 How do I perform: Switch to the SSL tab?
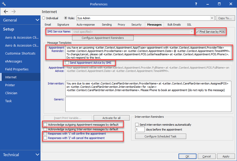[189, 25]
